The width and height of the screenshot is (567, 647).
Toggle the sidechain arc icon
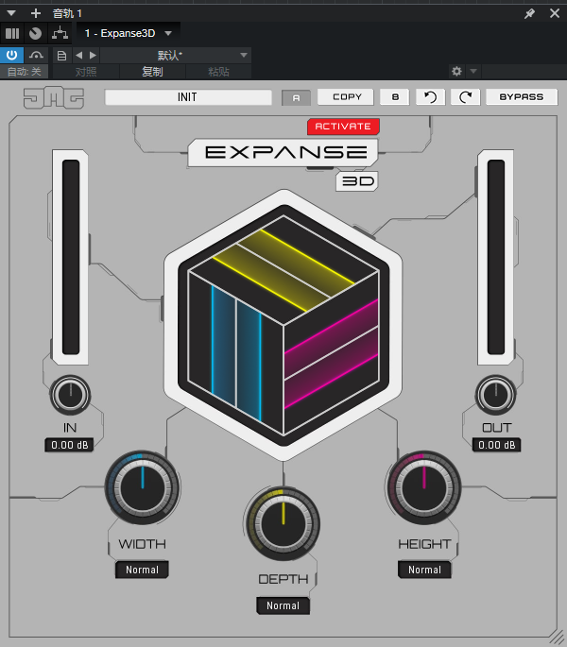(x=36, y=55)
